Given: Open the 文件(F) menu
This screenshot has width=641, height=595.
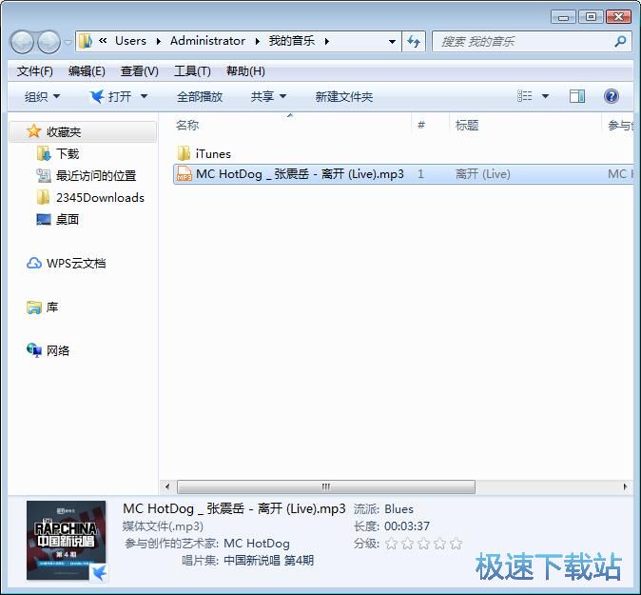Looking at the screenshot, I should [x=35, y=71].
